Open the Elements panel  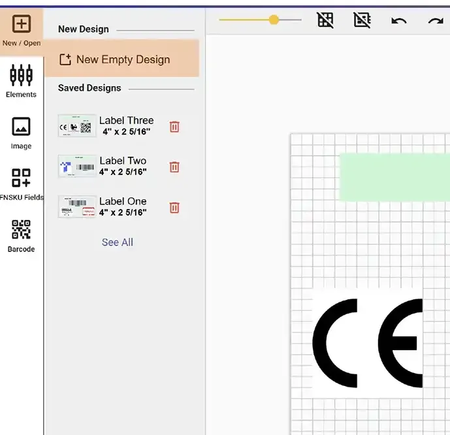[22, 82]
